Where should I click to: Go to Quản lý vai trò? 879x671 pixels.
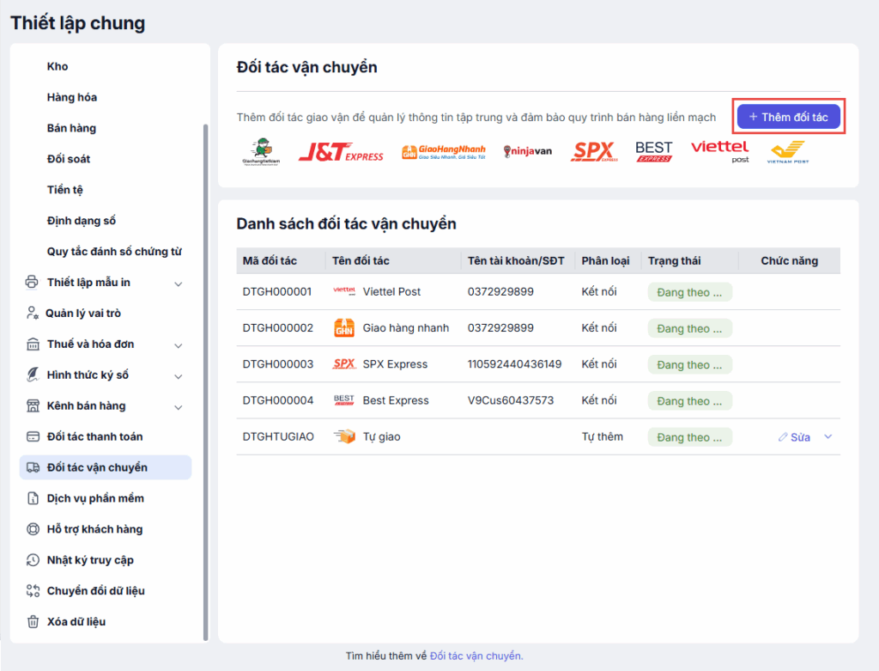[83, 314]
